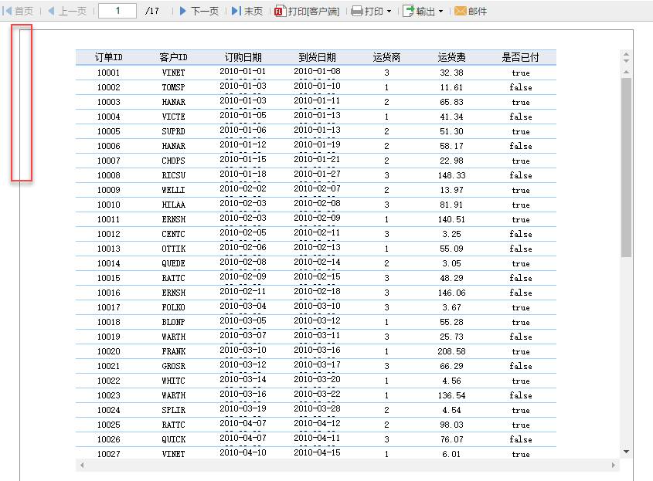Select customer cell OTTIK
This screenshot has width=653, height=481.
pos(173,249)
